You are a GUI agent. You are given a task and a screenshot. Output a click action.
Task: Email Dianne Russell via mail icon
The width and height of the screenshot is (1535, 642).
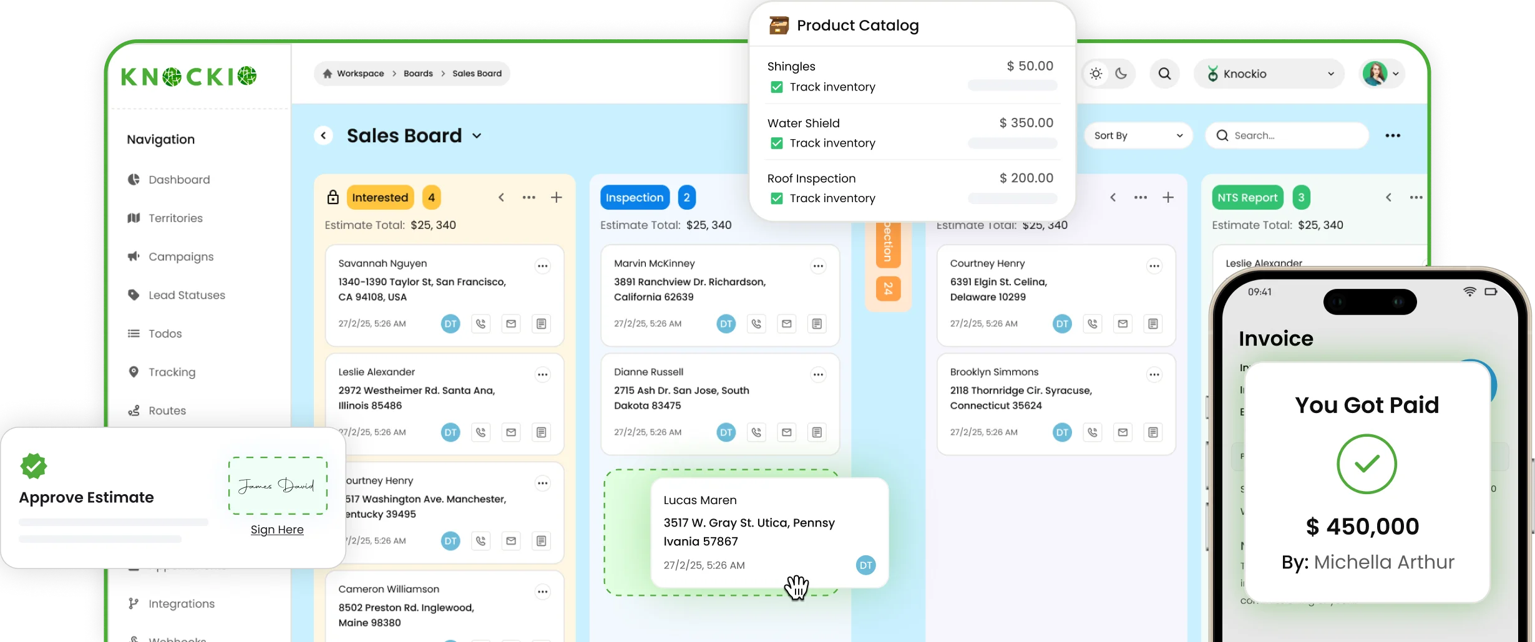coord(787,432)
